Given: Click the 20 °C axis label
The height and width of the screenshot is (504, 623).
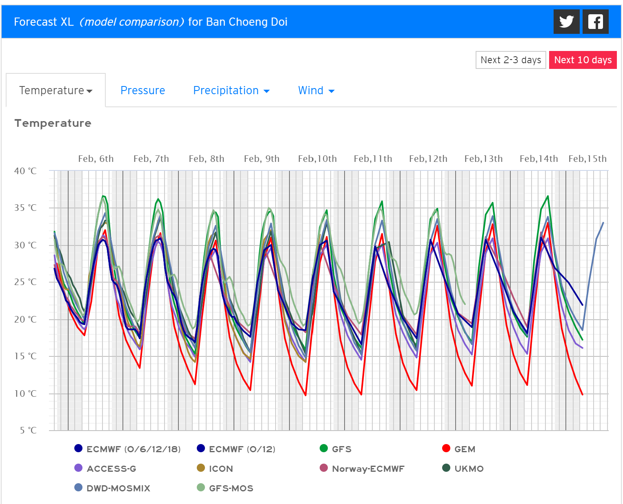Looking at the screenshot, I should point(25,320).
